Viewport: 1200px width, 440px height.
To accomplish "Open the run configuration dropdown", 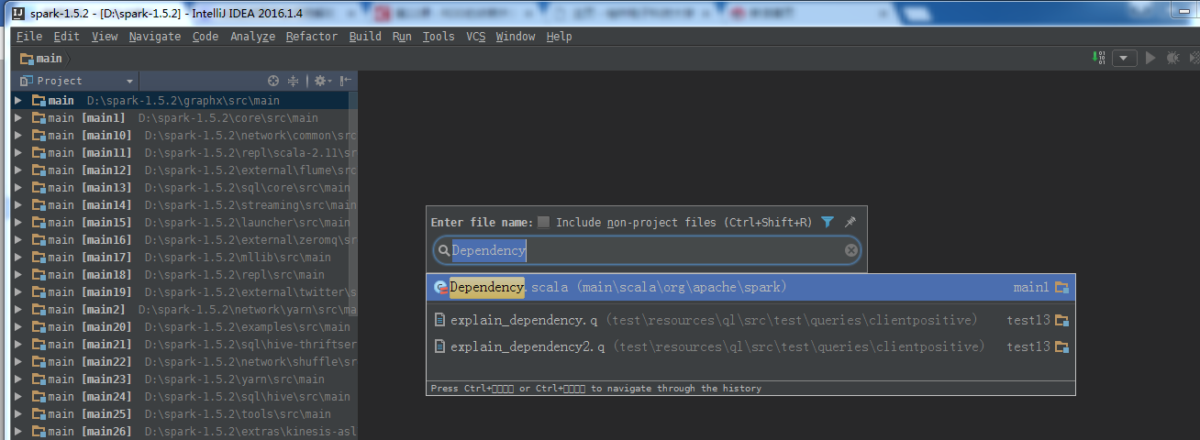I will [x=1125, y=59].
